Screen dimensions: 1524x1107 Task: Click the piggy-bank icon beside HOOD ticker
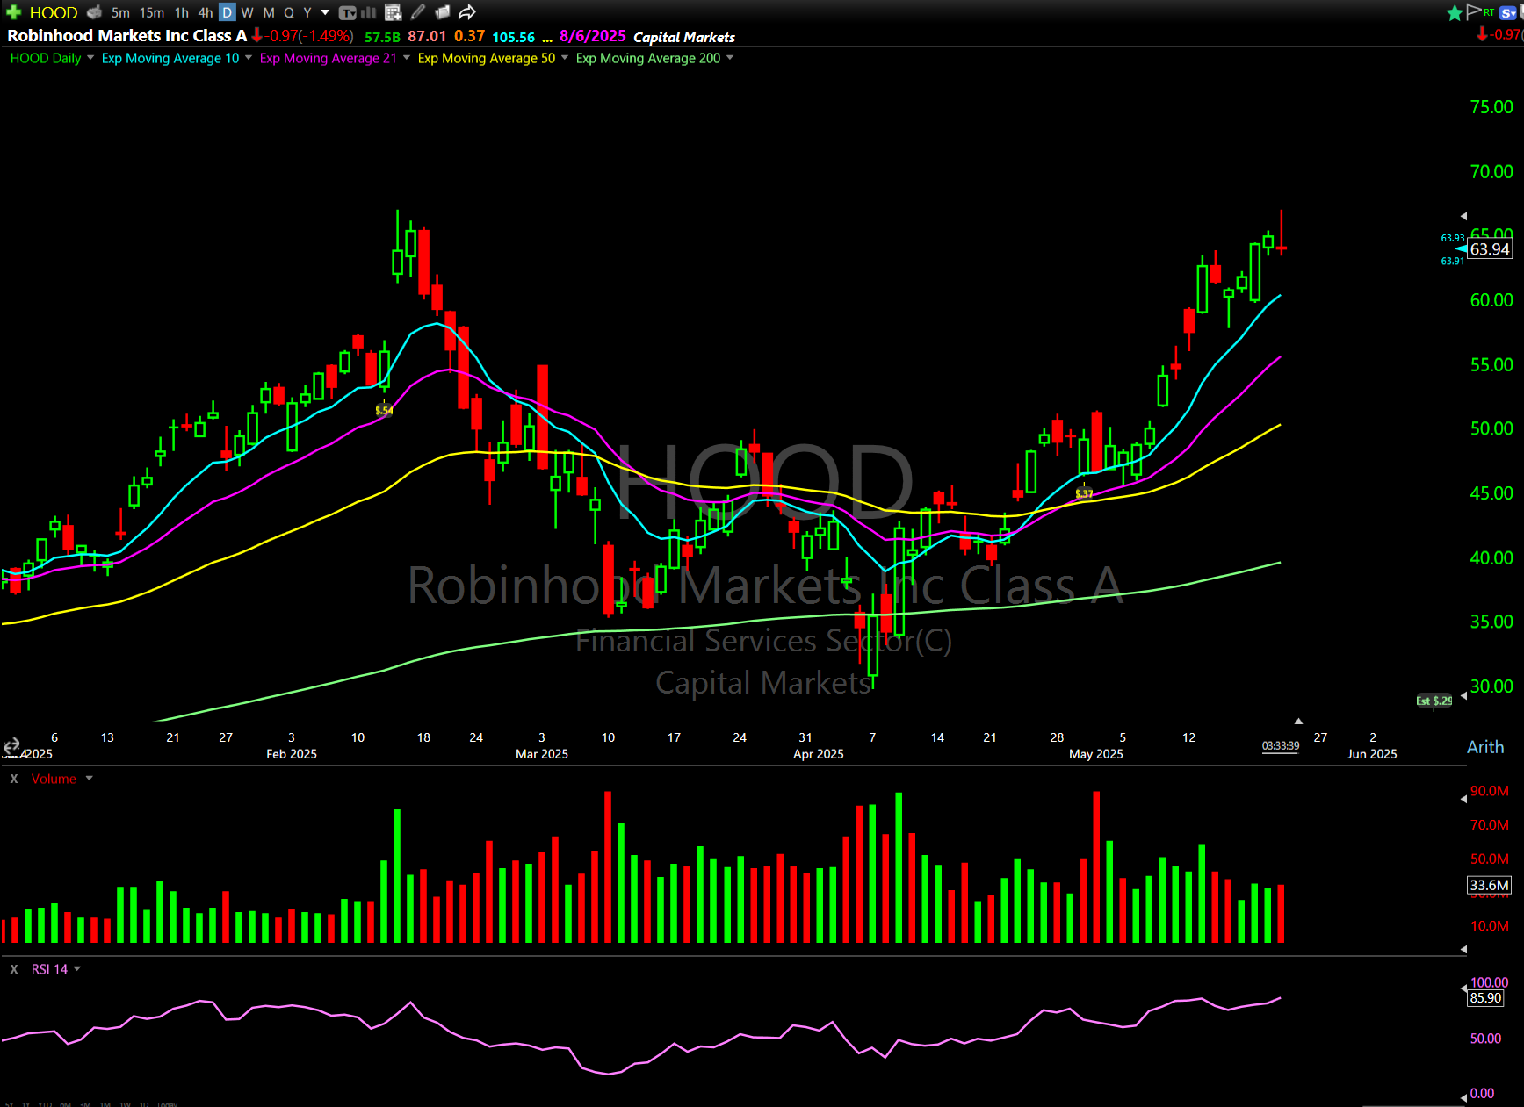(x=94, y=12)
